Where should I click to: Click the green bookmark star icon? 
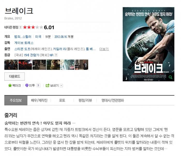click(x=10, y=85)
